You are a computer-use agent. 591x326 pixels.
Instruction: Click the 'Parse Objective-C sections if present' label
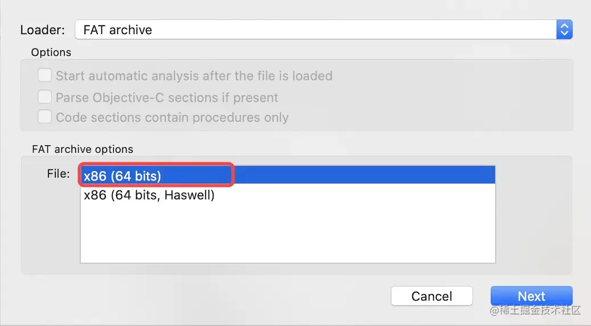(x=167, y=97)
